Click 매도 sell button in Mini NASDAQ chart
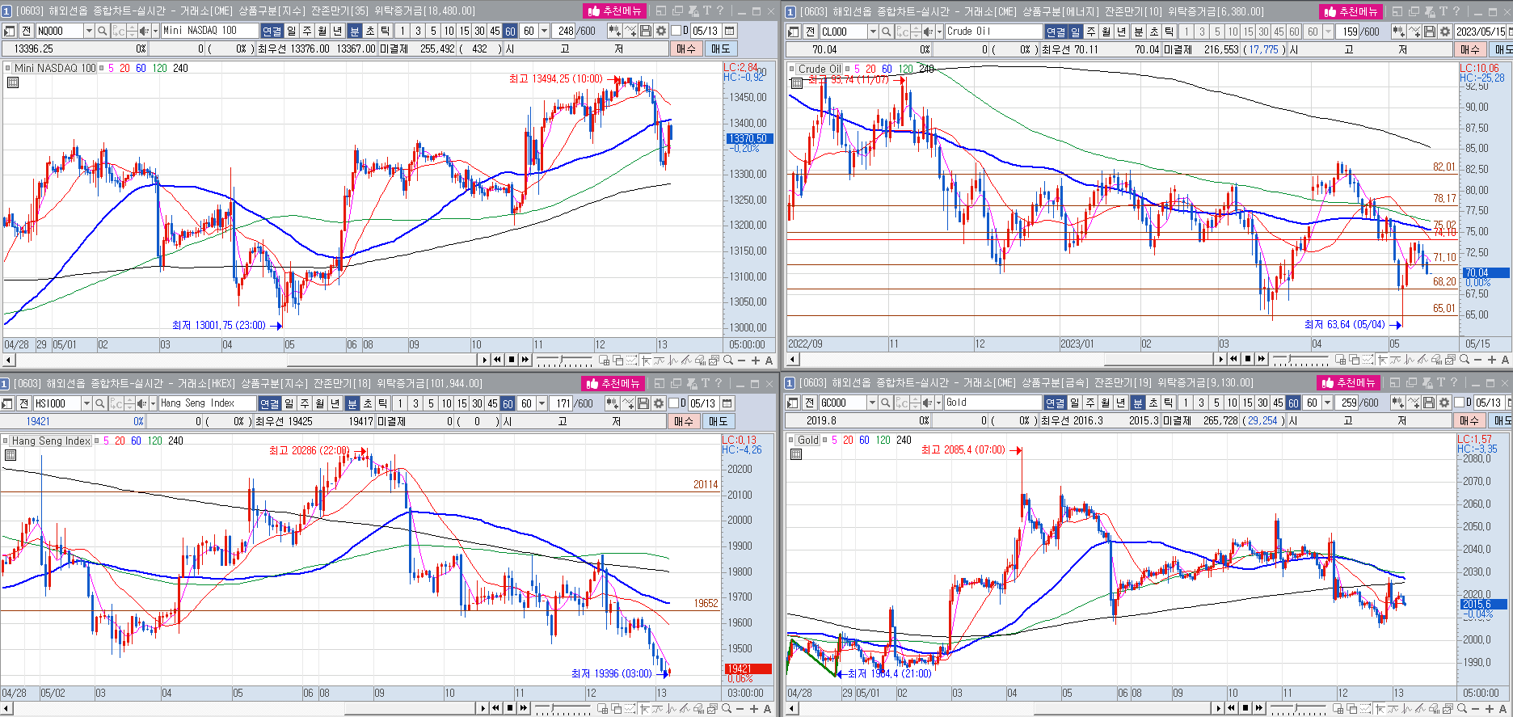This screenshot has width=1513, height=717. (x=720, y=49)
